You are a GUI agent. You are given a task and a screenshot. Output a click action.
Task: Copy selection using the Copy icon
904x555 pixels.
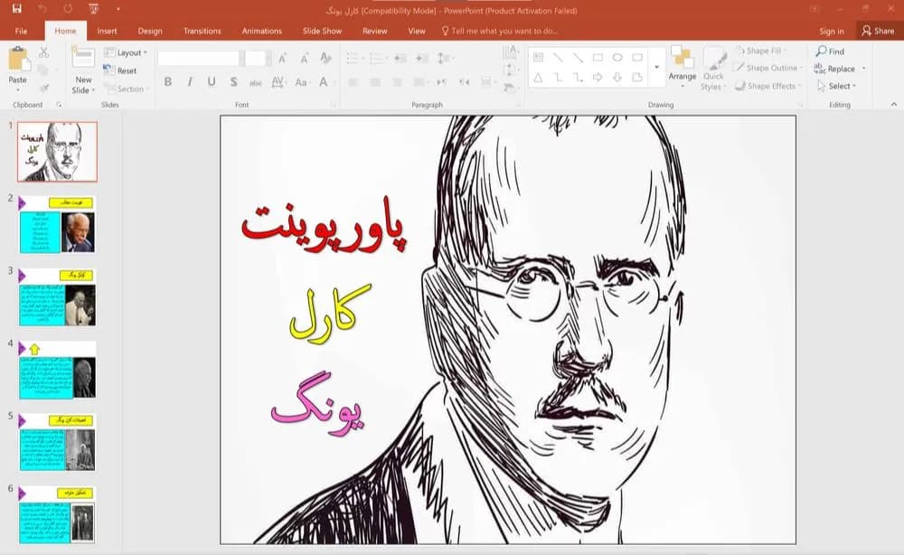pyautogui.click(x=43, y=71)
